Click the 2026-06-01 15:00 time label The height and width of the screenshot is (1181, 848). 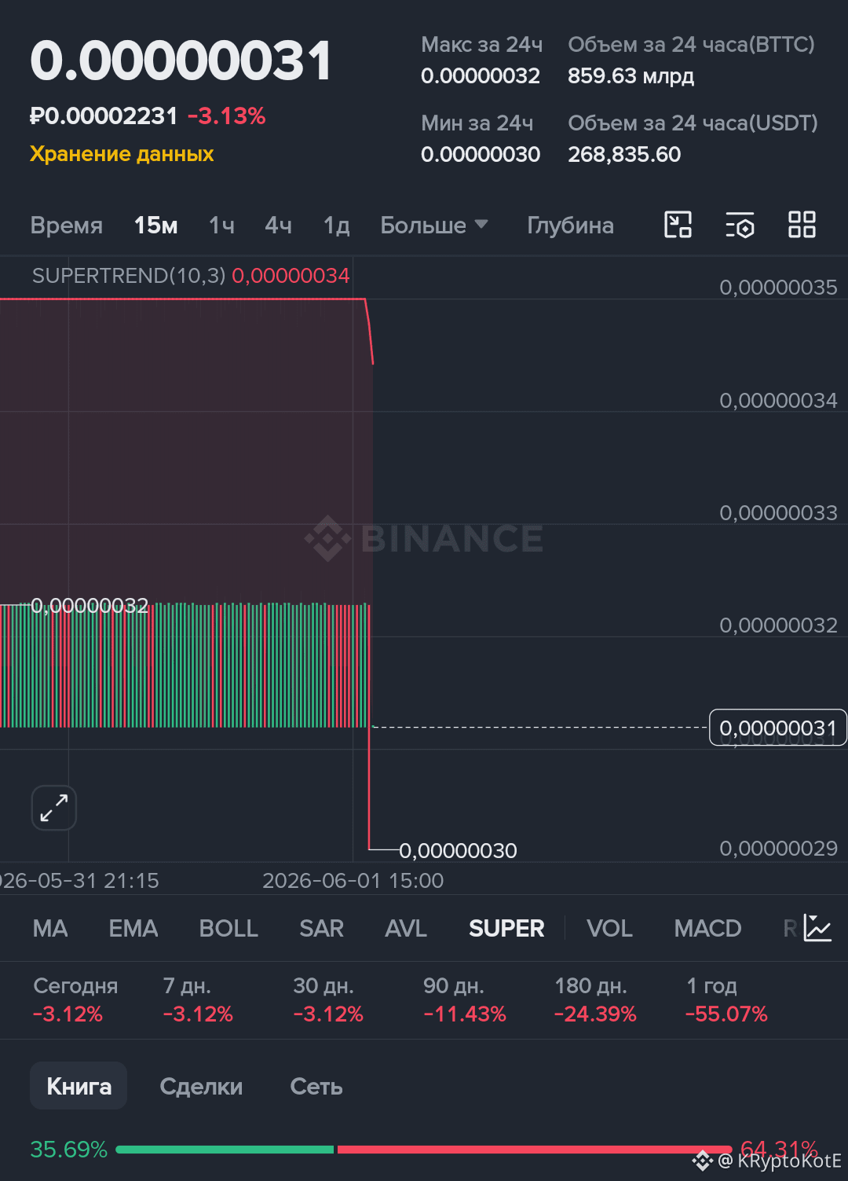point(353,881)
